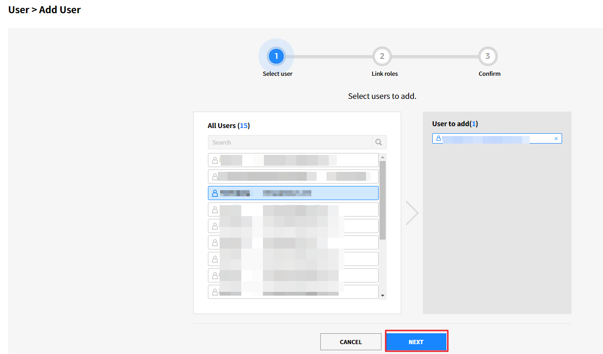The height and width of the screenshot is (354, 603).
Task: Remove the added user with the x icon
Action: [556, 138]
